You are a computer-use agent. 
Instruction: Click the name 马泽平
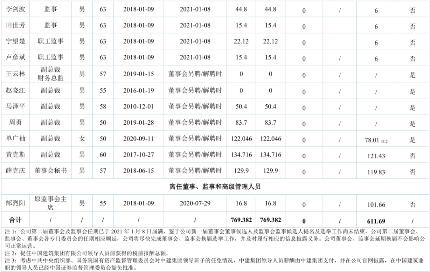click(x=16, y=106)
